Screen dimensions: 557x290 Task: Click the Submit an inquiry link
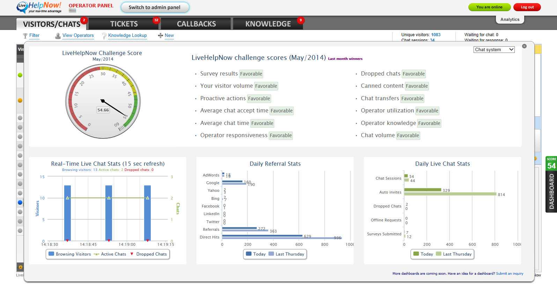510,274
